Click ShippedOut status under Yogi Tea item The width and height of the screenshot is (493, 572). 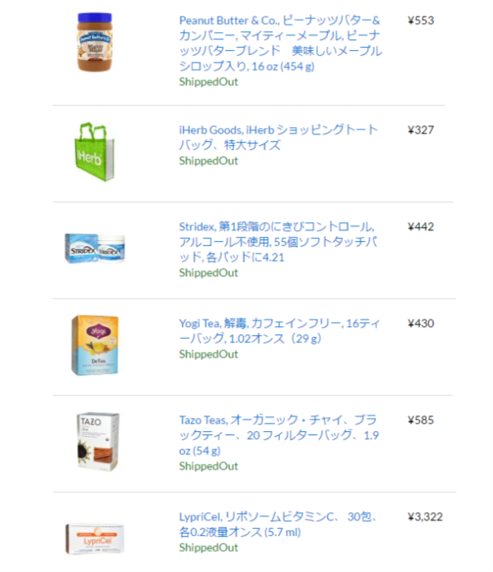point(209,354)
